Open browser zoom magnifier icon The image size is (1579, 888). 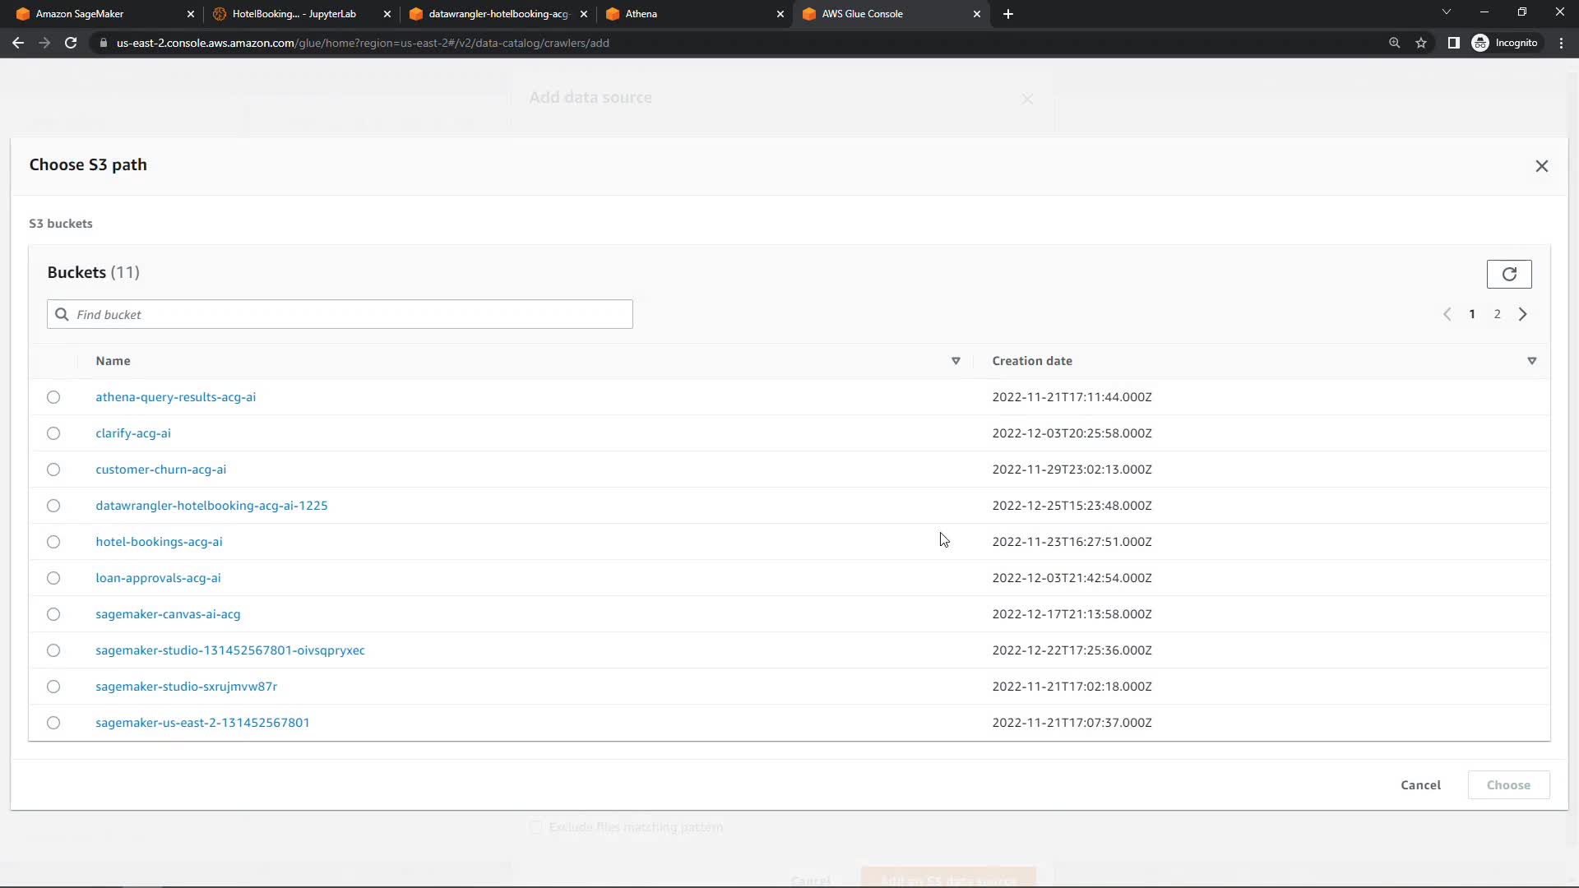[1394, 43]
